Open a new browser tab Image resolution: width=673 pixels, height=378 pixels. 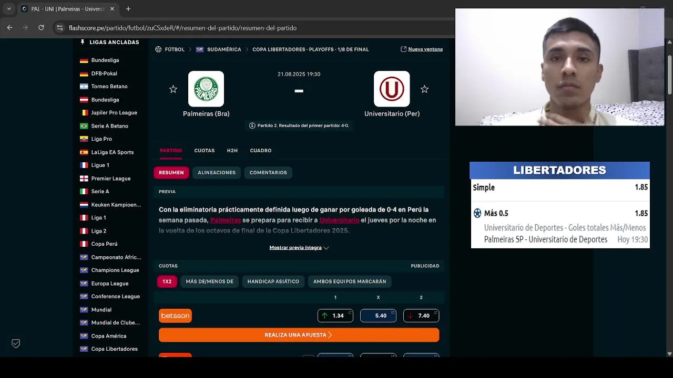pos(128,9)
